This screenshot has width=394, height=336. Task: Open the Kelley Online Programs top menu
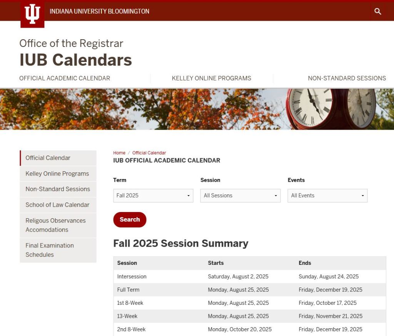[x=211, y=78]
